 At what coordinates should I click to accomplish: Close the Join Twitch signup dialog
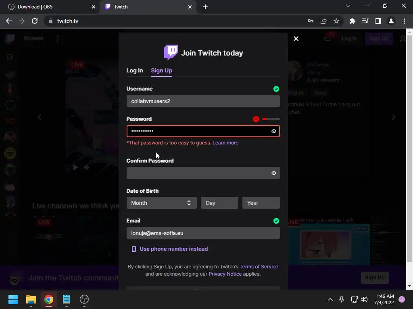pos(296,39)
